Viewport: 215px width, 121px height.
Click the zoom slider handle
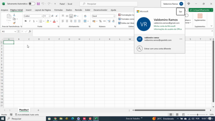click(x=198, y=115)
